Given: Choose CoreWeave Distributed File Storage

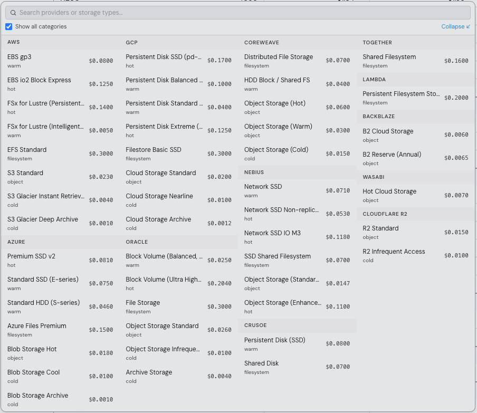Looking at the screenshot, I should (297, 61).
